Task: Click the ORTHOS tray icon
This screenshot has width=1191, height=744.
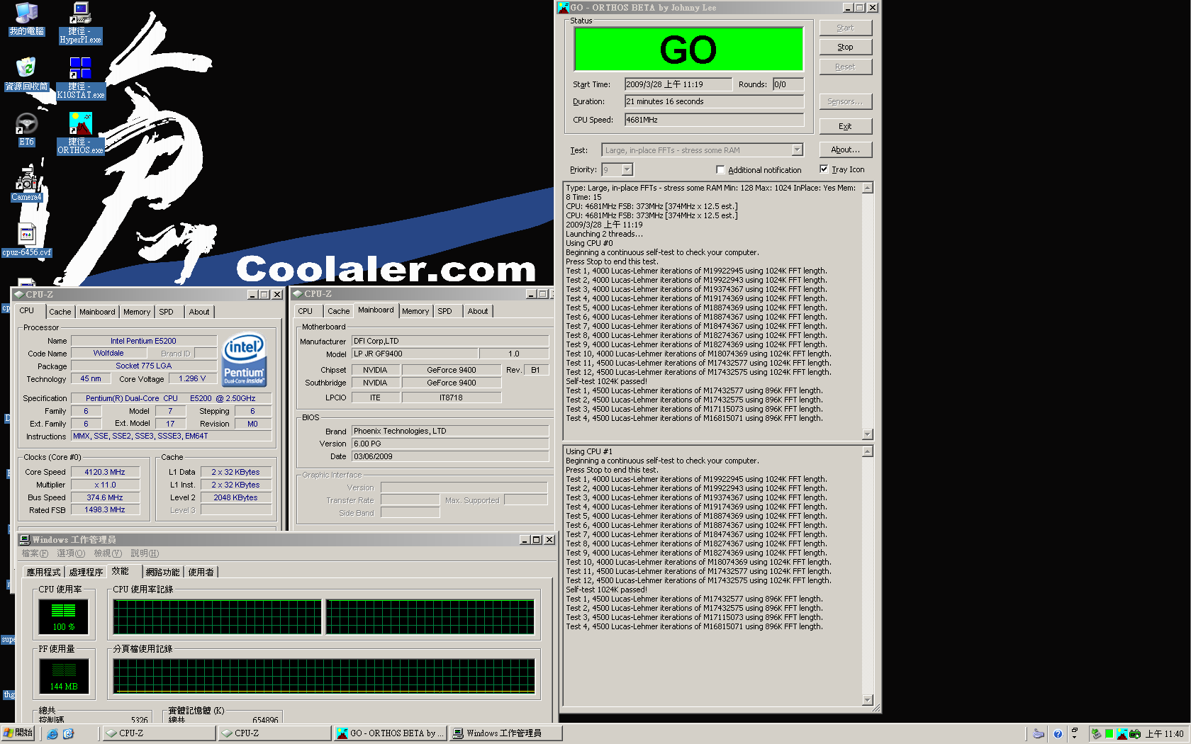Action: pos(1122,734)
